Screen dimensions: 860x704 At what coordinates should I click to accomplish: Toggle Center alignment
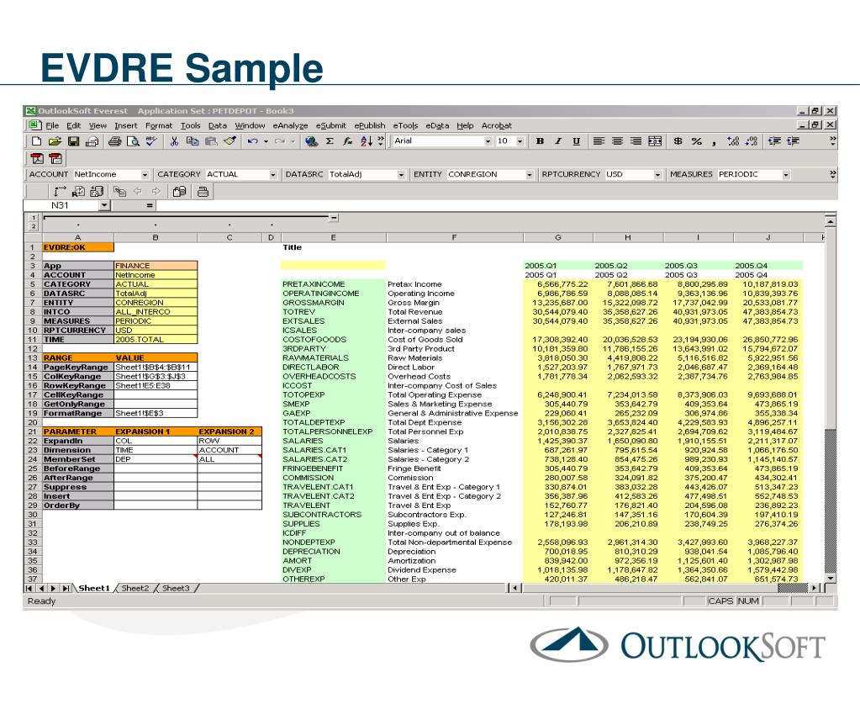pos(618,141)
